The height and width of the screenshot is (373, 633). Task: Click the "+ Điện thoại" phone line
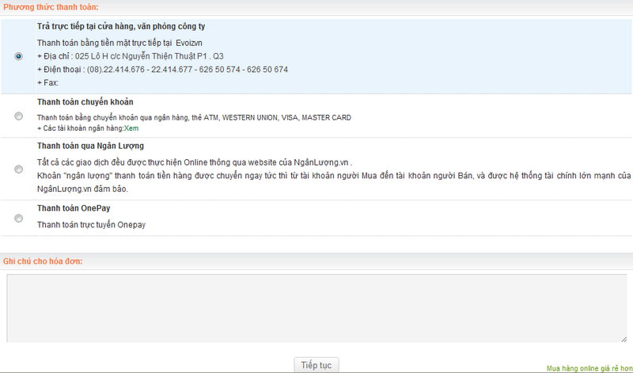click(162, 70)
